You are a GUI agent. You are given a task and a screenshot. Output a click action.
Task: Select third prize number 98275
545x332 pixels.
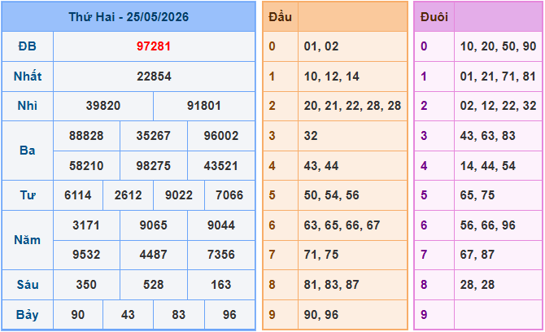(153, 165)
